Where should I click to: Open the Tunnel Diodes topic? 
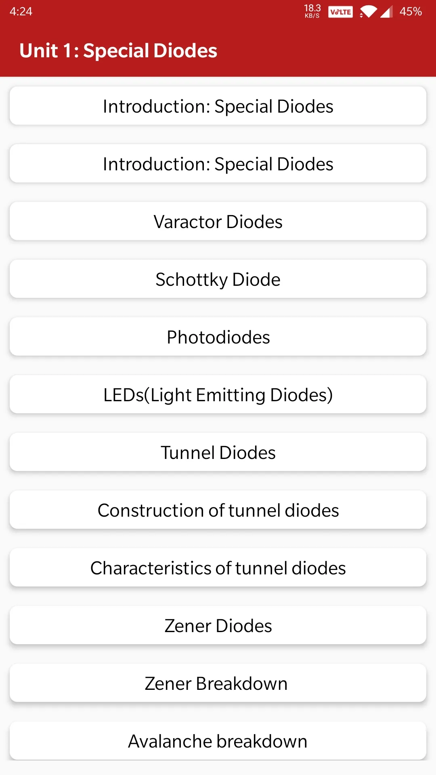coord(218,452)
